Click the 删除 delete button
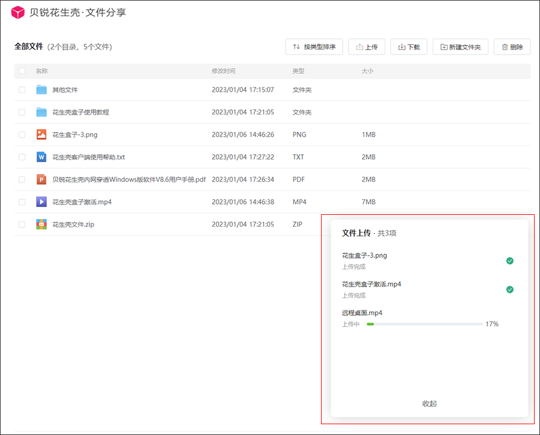The image size is (540, 435). [x=512, y=47]
